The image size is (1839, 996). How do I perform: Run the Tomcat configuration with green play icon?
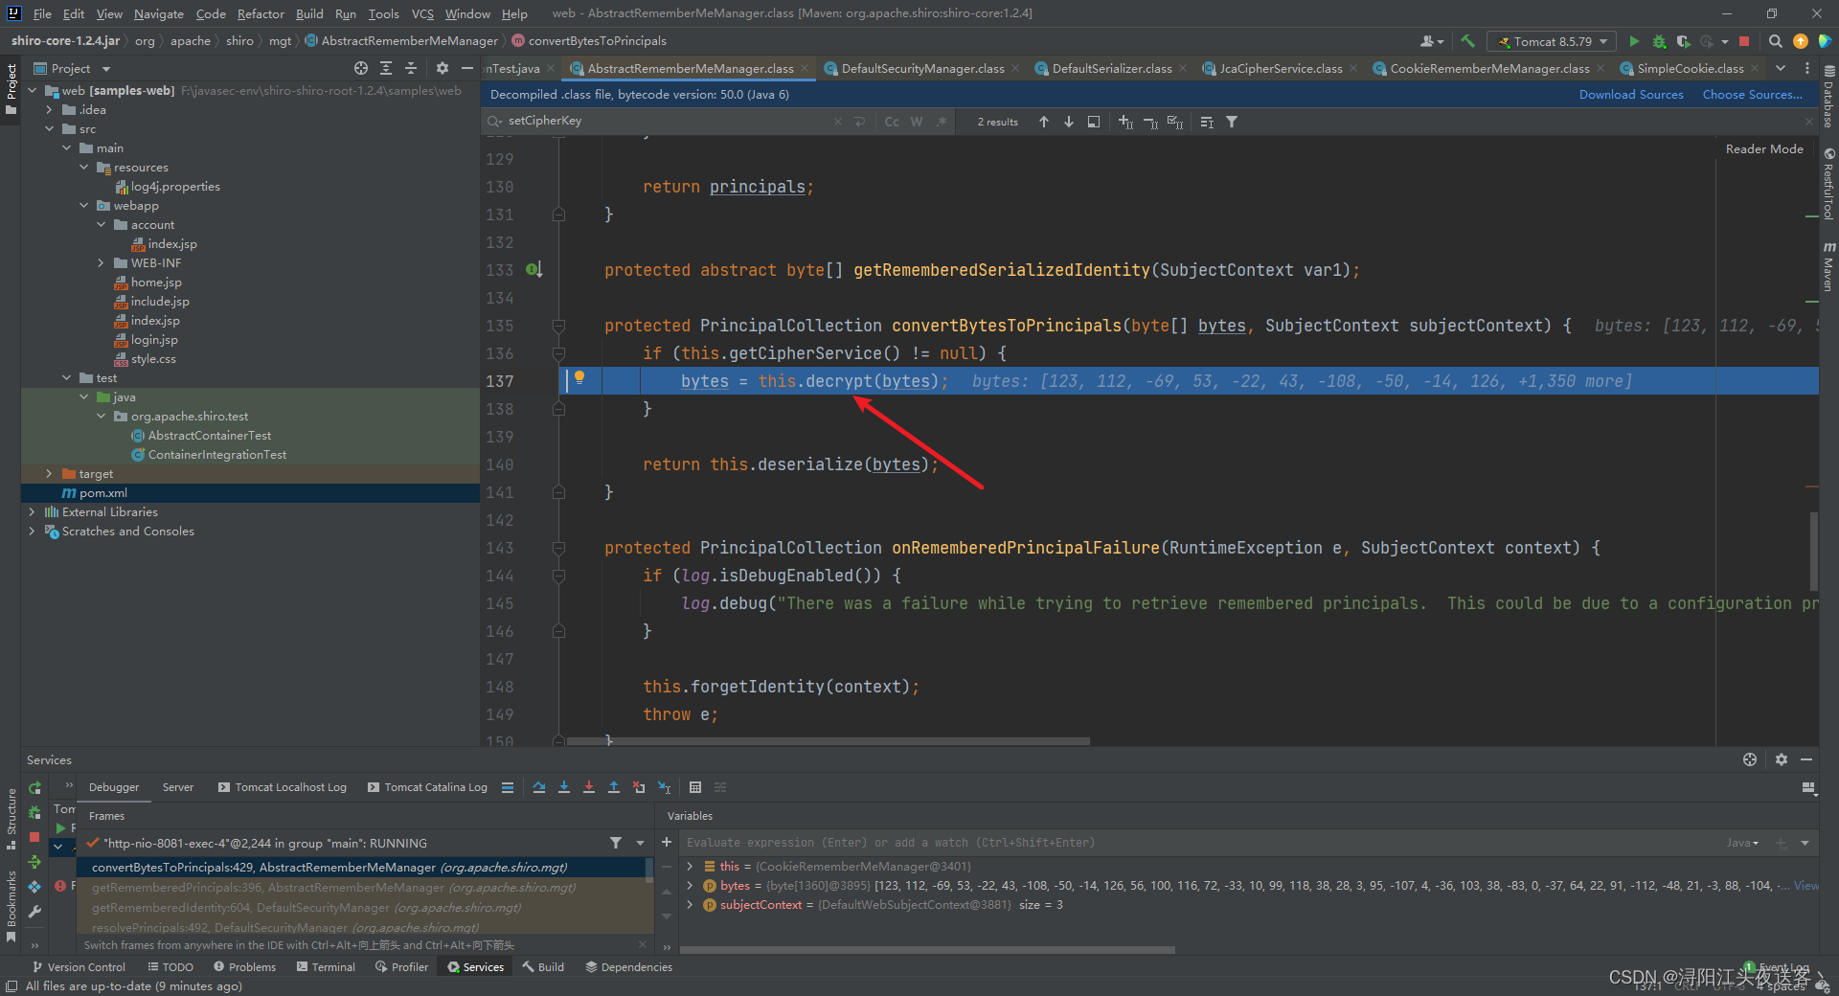tap(1634, 41)
